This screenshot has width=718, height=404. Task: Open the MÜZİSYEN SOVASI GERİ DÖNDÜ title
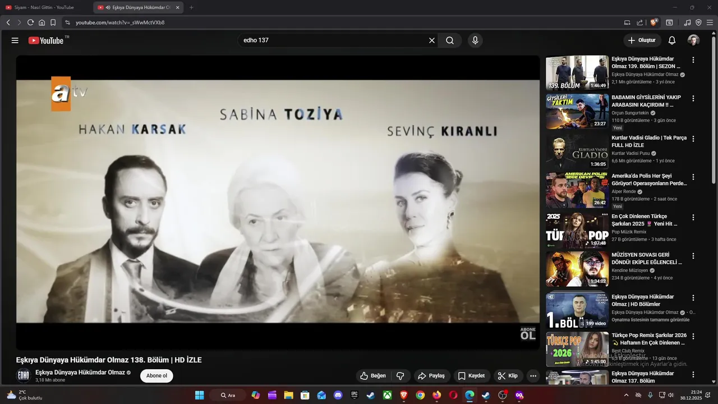click(x=647, y=259)
